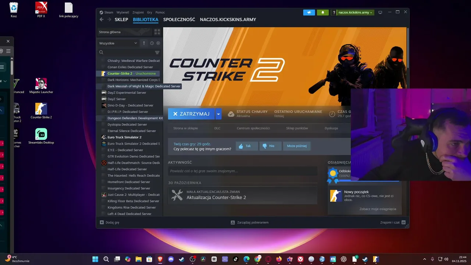The height and width of the screenshot is (265, 471).
Task: Open the Sklep punktów link
Action: pos(297,128)
